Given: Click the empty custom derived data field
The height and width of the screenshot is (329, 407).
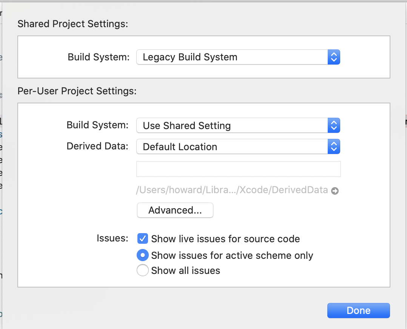Looking at the screenshot, I should tap(238, 169).
